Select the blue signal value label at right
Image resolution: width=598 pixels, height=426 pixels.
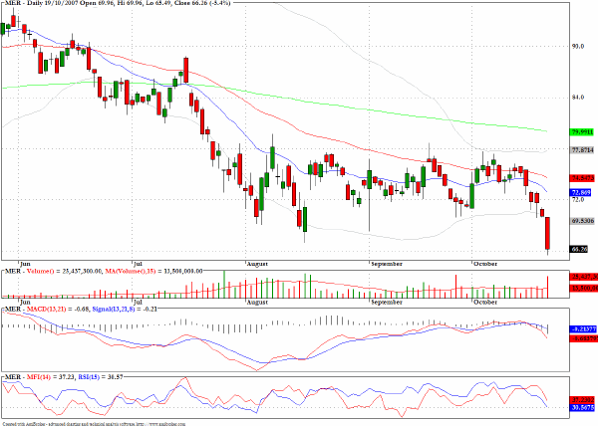584,329
